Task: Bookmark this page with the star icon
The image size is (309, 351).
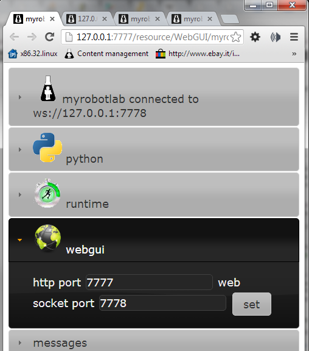Action: 236,37
